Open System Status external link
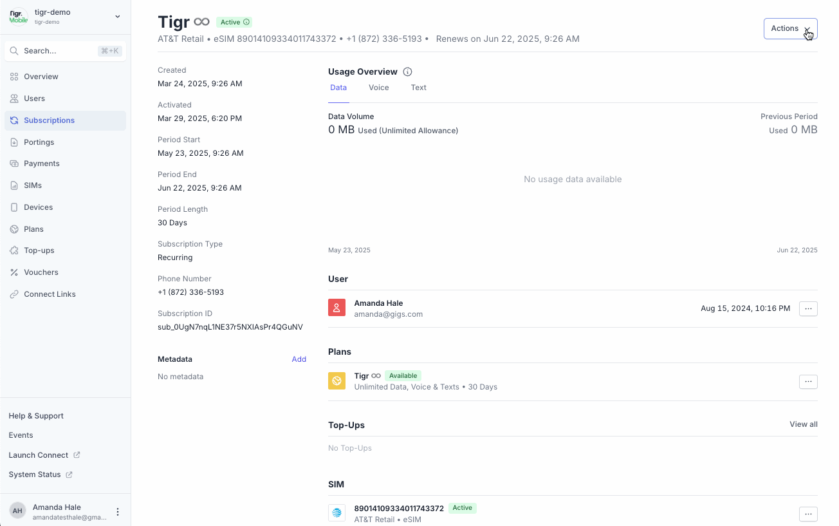The image size is (839, 526). click(x=41, y=474)
